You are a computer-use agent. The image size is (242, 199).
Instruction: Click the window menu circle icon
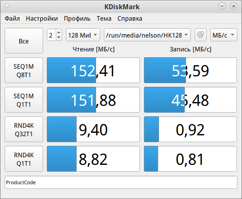pyautogui.click(x=7, y=6)
